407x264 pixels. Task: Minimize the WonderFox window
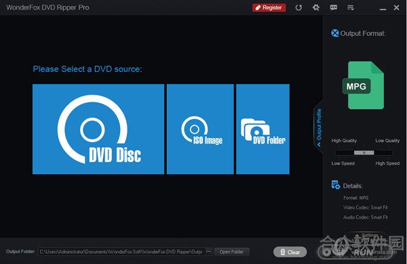[x=383, y=9]
